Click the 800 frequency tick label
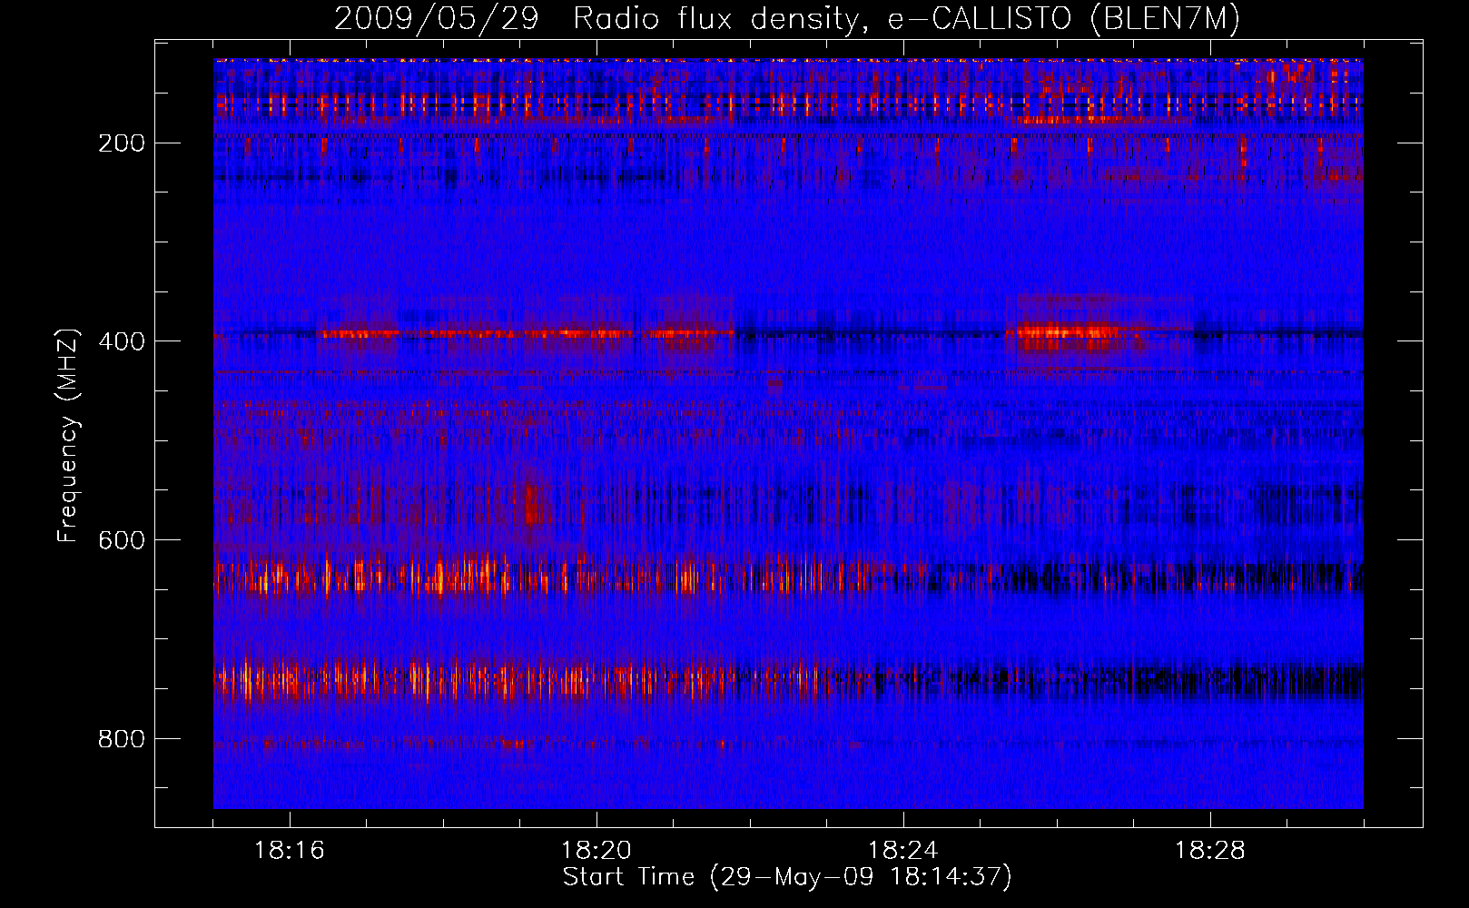Screen dimensions: 1469x908 [x=120, y=739]
